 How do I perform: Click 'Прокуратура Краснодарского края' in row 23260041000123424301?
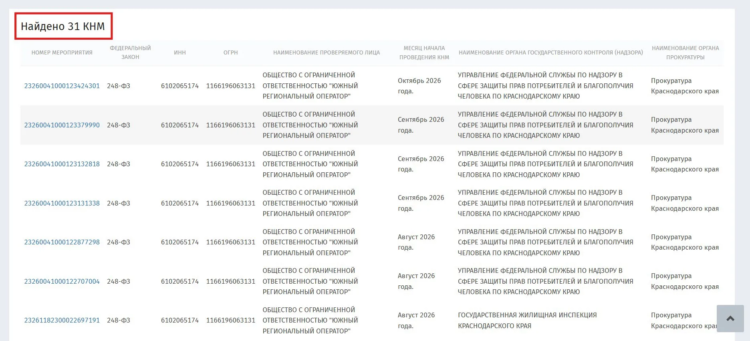click(x=685, y=86)
